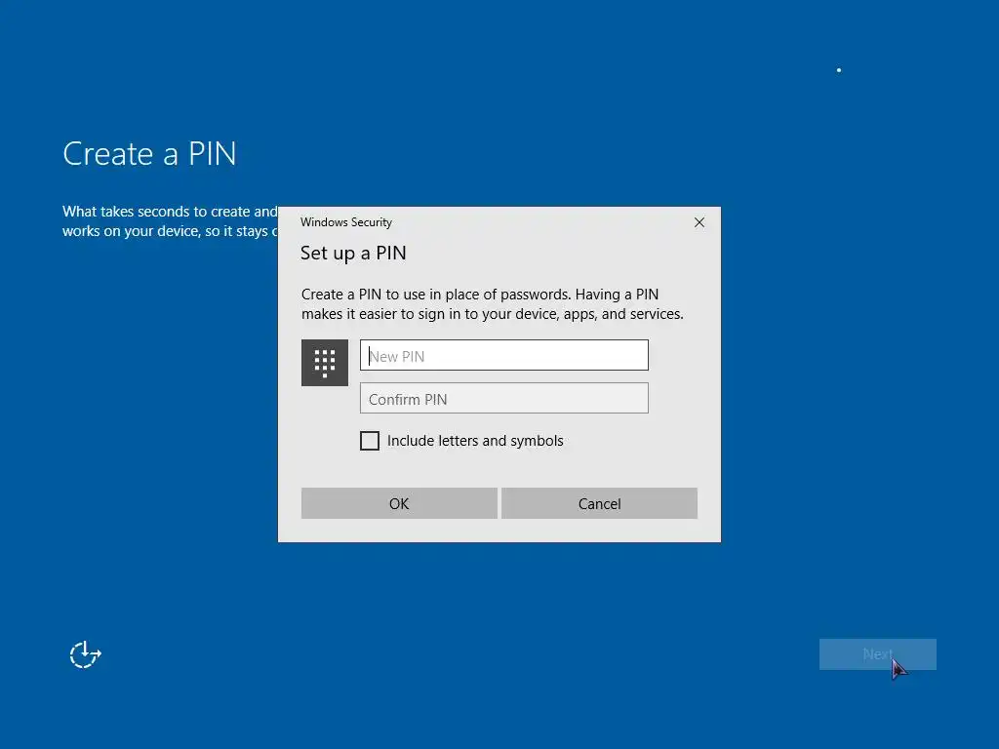Close the Windows Security dialog
Screen dimensions: 999x749
point(699,222)
